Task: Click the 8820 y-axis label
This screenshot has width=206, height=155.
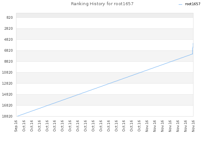Action: 9,61
